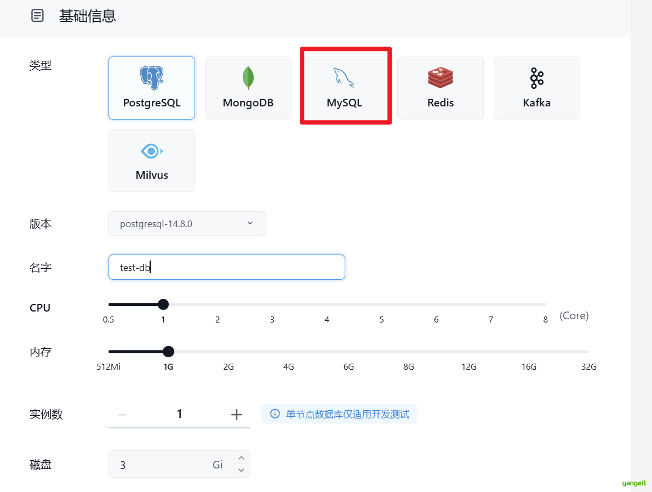Click the memory tick label 32G

[x=589, y=367]
